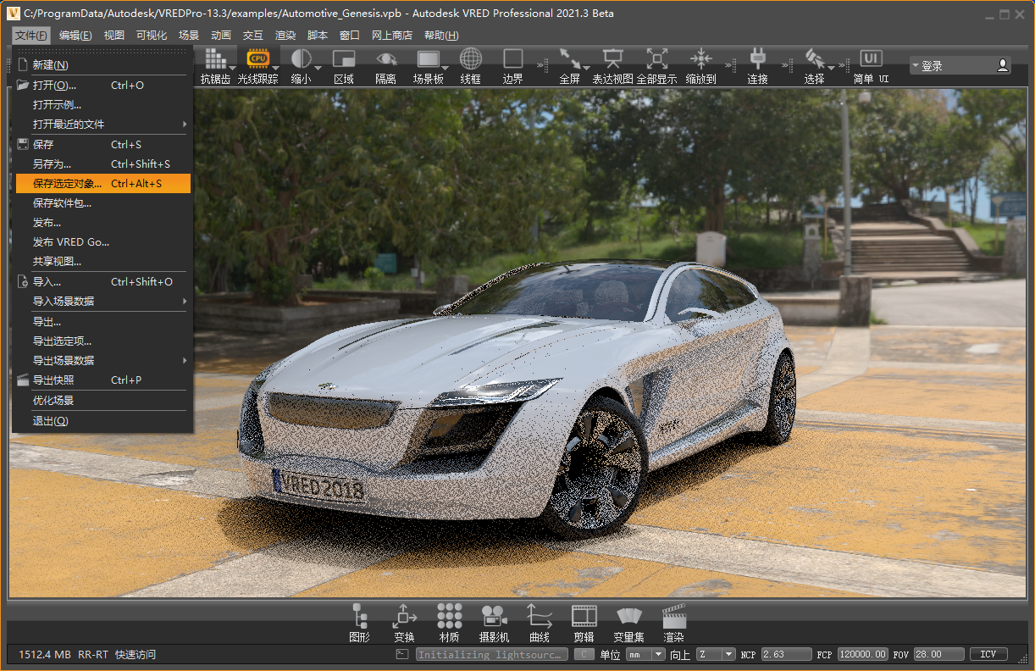Click the Zoom To (缩放到) icon

700,59
